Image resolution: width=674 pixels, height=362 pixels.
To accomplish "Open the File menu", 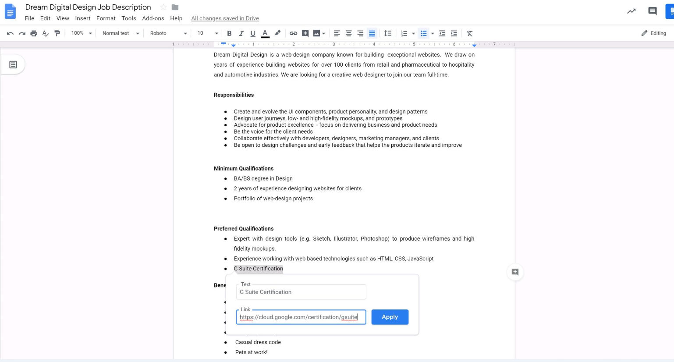I will point(29,18).
